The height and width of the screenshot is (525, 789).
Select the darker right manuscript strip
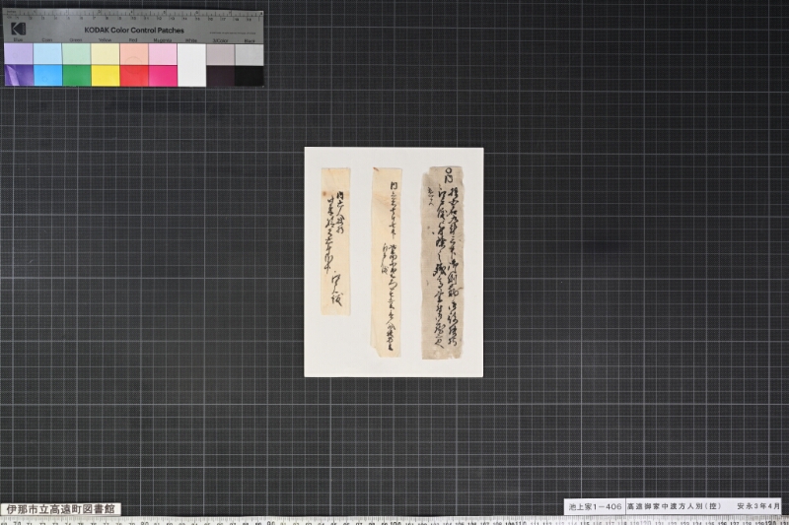442,263
